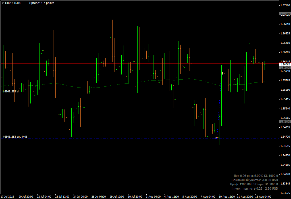The image size is (291, 199).
Task: Select the #69491353 buy 0.06 label
Action: [x=15, y=137]
